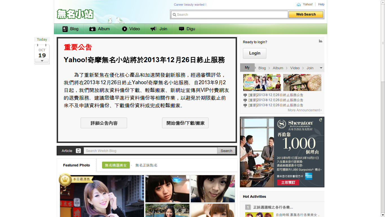385x217 pixels.
Task: Click the Join megaphone icon
Action: point(154,29)
